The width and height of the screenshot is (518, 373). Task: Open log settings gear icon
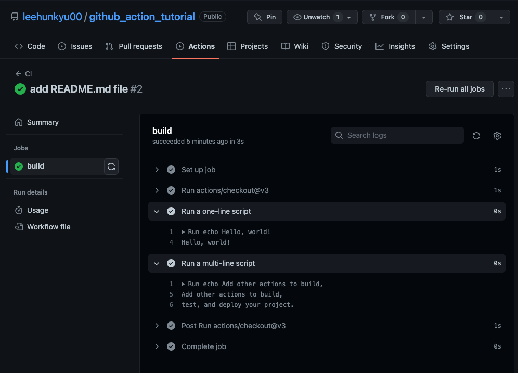[497, 136]
